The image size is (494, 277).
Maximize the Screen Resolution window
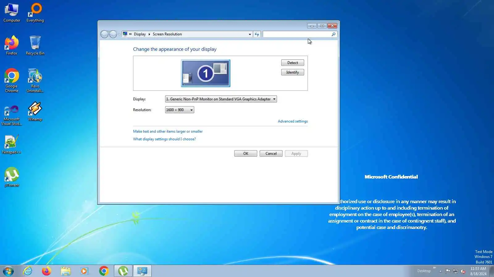pyautogui.click(x=322, y=26)
